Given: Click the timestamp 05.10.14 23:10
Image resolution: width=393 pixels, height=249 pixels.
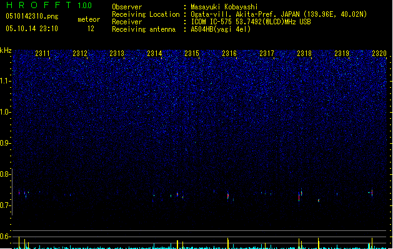Looking at the screenshot, I should point(32,29).
